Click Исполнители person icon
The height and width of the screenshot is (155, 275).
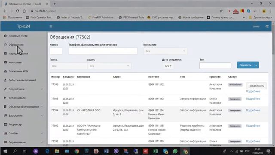click(x=5, y=98)
